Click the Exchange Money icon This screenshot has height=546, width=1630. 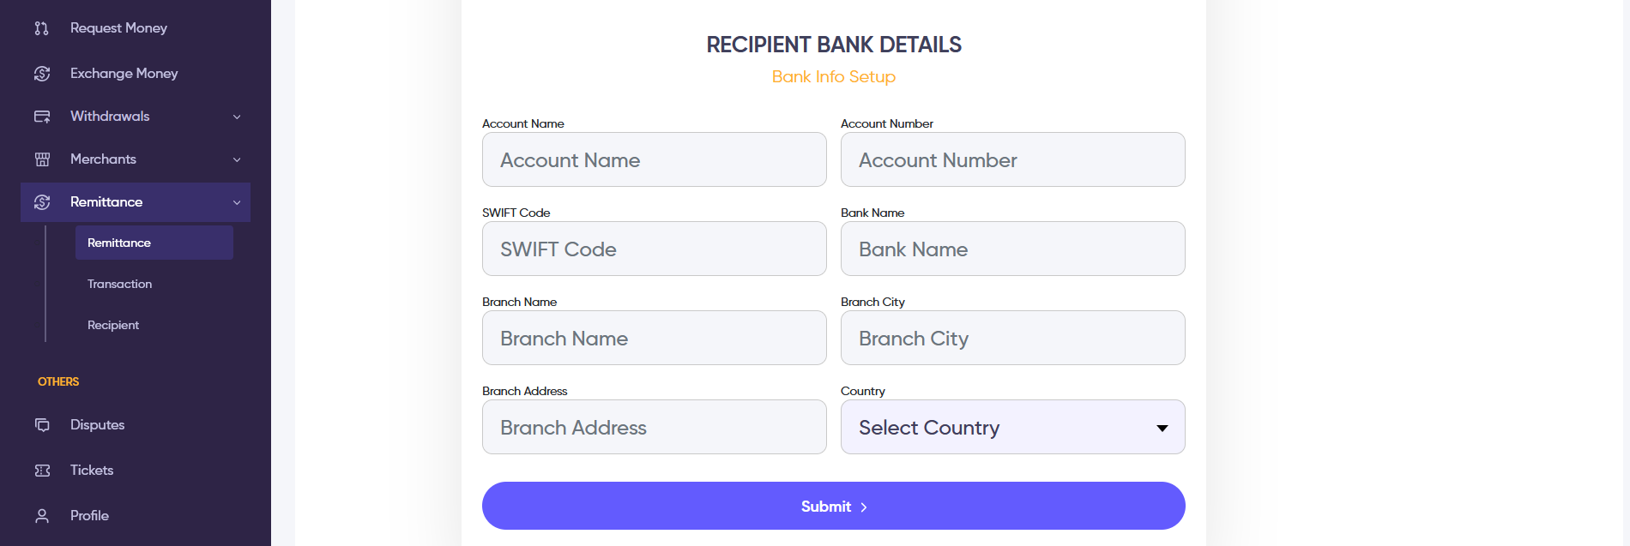point(41,74)
